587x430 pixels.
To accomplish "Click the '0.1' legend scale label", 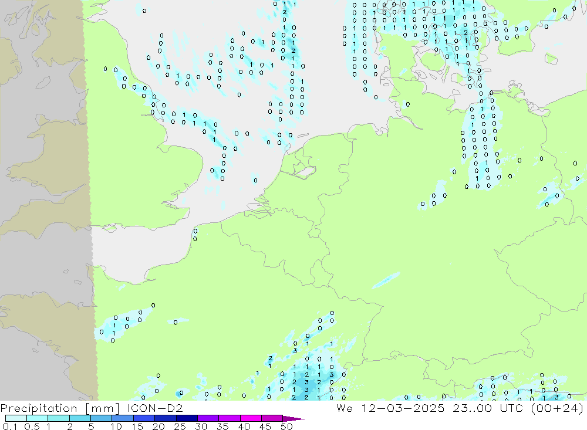I will coord(10,426).
